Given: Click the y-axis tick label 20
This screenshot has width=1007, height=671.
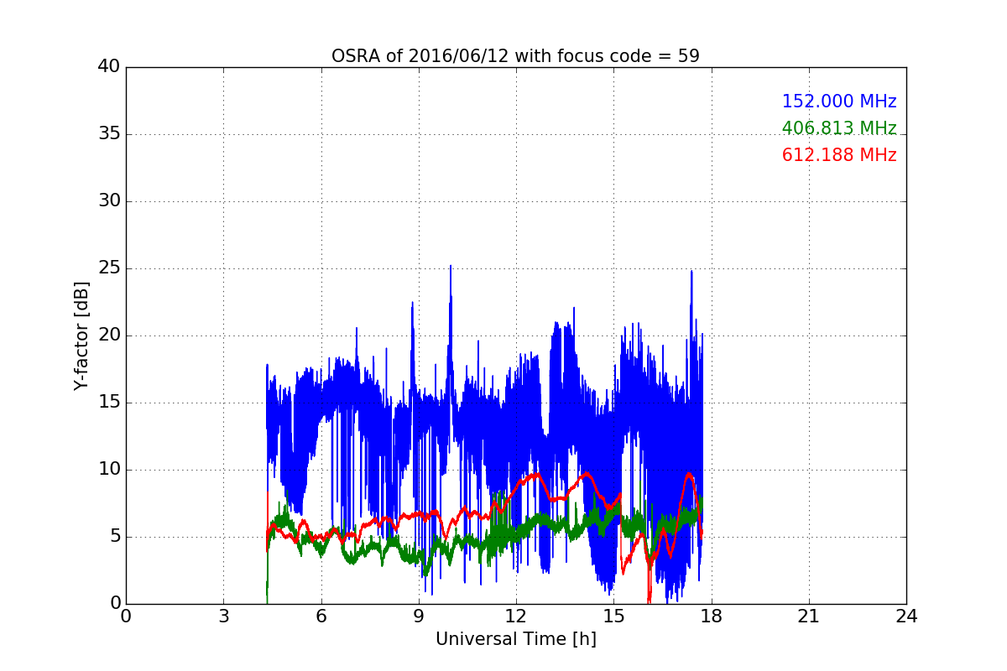Looking at the screenshot, I should pos(108,335).
